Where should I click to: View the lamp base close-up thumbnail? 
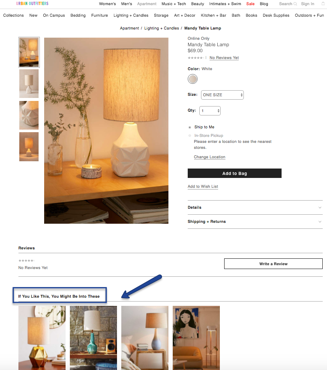point(29,115)
